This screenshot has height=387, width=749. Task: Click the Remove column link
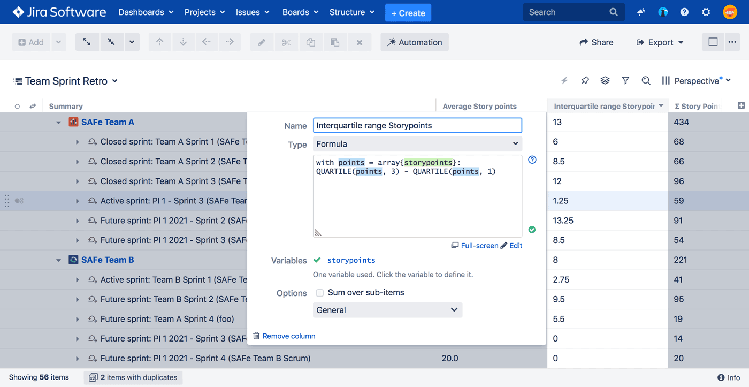click(x=288, y=336)
